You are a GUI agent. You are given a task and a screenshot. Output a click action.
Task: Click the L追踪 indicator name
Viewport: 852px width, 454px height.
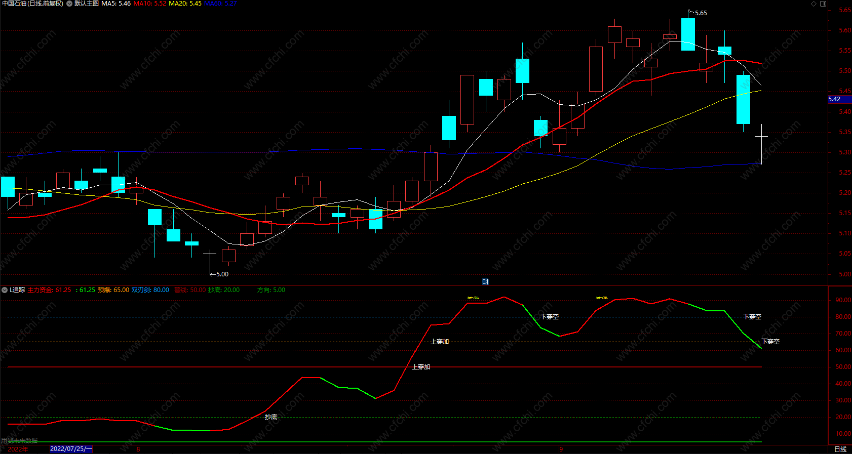point(17,290)
